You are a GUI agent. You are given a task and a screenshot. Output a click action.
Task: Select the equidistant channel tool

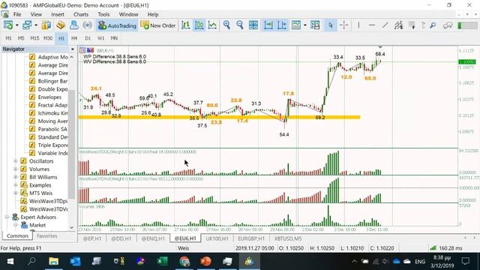pos(398,25)
